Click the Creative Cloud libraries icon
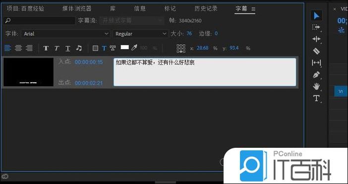This screenshot has width=348, height=184. click(5, 177)
